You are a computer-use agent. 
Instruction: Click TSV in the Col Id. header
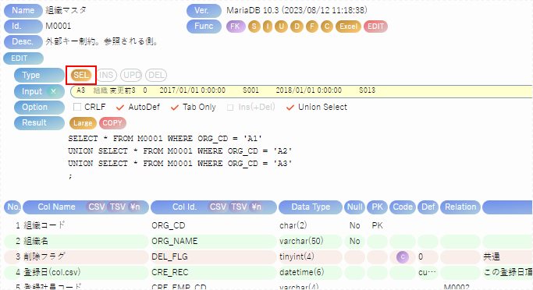point(239,207)
